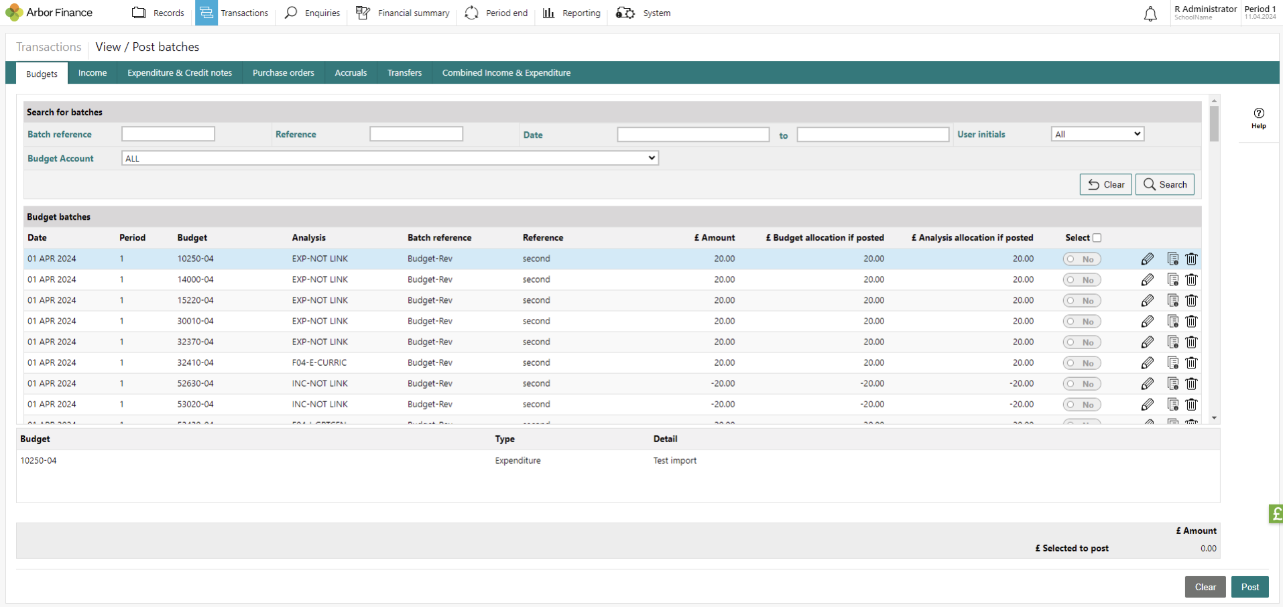
Task: Edit the 30010-04 budget row
Action: coord(1148,322)
